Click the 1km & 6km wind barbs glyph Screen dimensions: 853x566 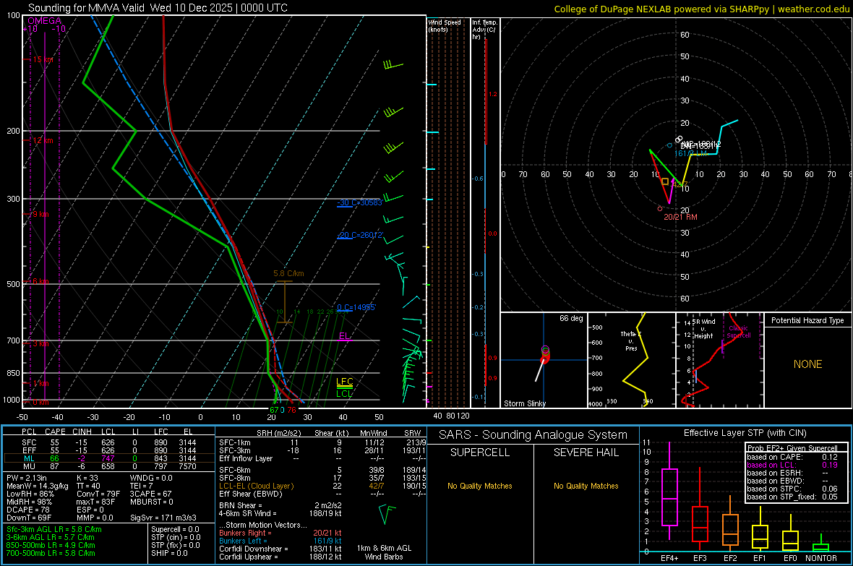pos(386,514)
